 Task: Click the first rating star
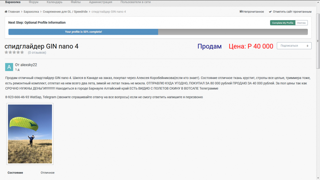pyautogui.click(x=6, y=52)
